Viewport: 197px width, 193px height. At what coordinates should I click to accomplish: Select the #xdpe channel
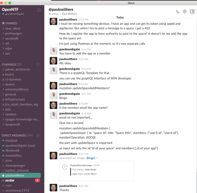pyautogui.click(x=7, y=48)
